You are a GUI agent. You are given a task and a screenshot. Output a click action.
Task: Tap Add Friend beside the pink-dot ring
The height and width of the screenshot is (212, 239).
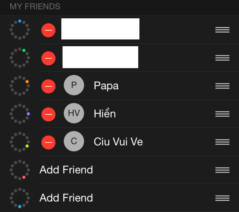tap(66, 170)
